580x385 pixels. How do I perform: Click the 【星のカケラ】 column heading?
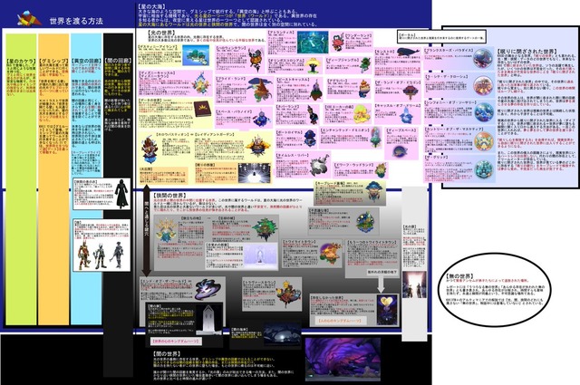22,61
